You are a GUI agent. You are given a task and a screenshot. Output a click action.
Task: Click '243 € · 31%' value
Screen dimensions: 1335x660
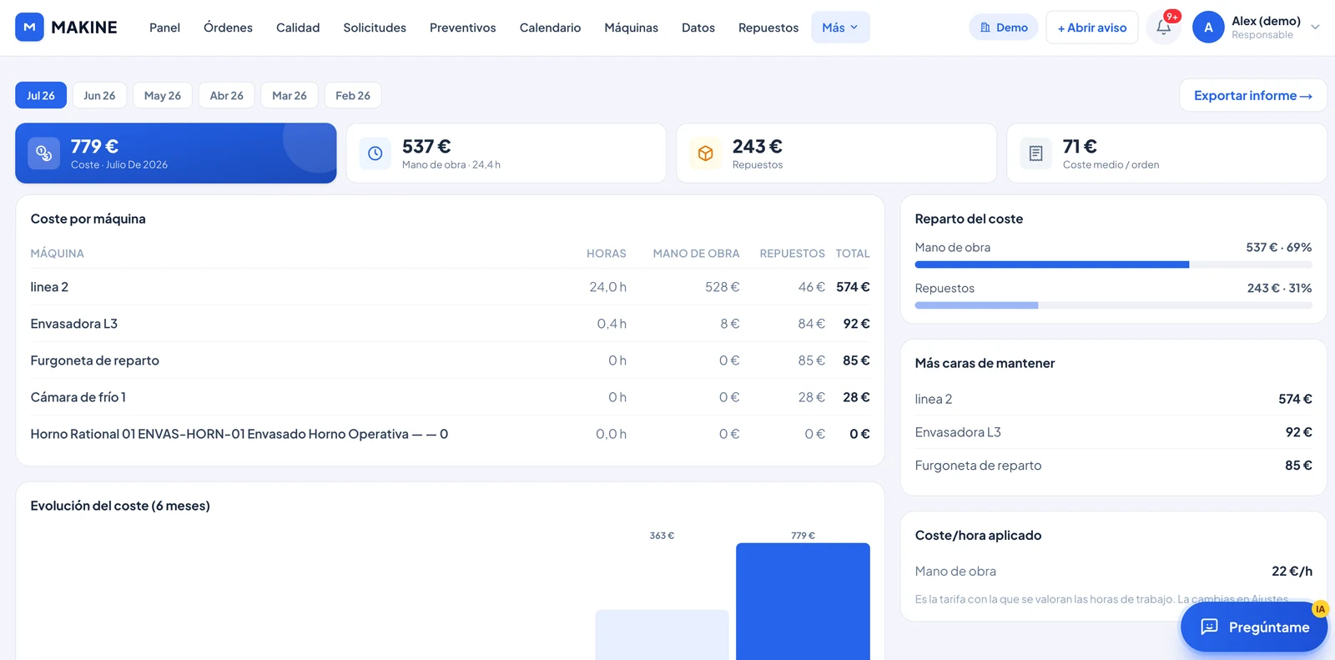tap(1279, 289)
